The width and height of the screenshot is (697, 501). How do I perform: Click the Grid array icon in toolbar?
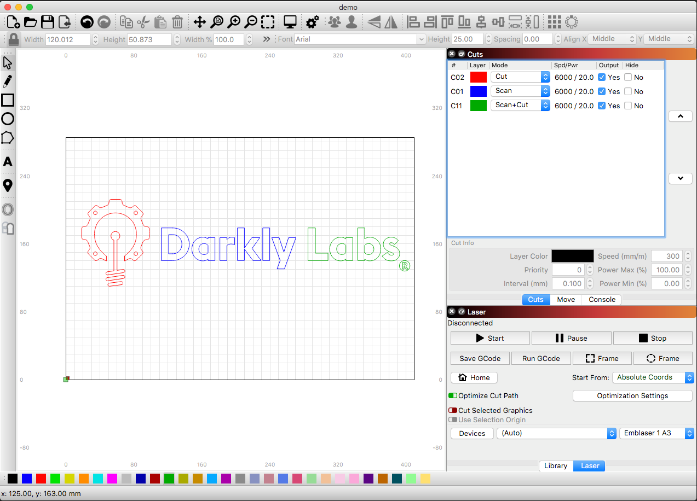(555, 22)
